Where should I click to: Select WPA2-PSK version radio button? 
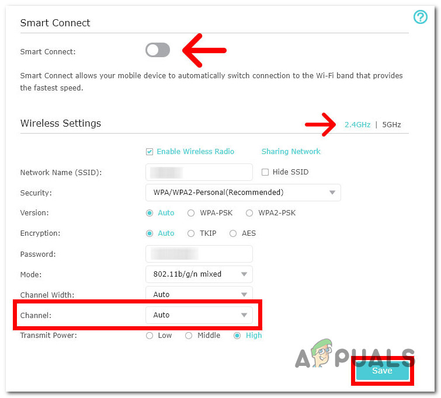(x=249, y=213)
